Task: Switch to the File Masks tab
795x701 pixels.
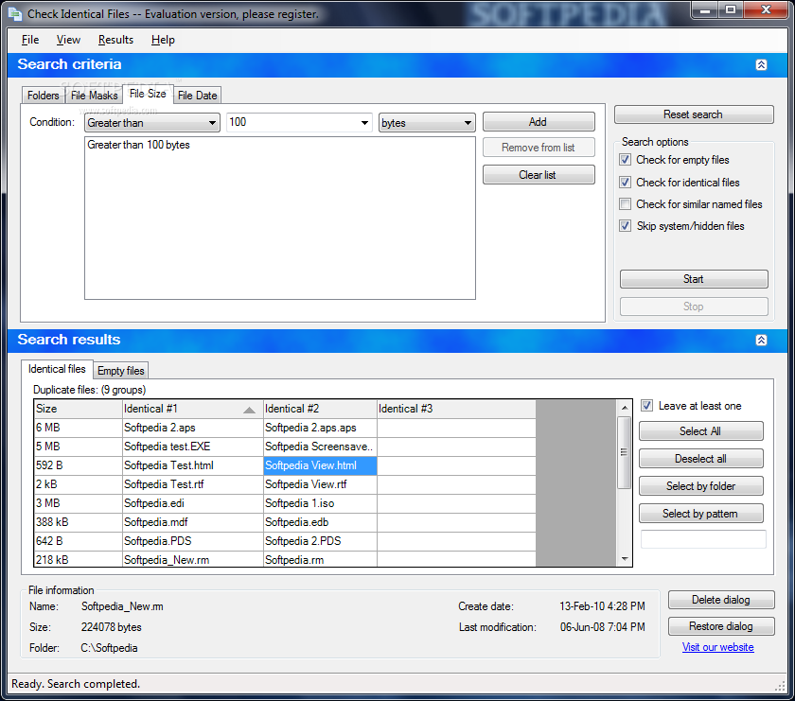Action: pyautogui.click(x=95, y=96)
